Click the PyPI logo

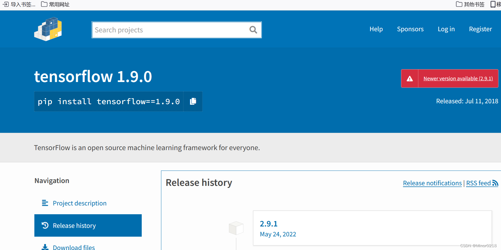coord(48,29)
